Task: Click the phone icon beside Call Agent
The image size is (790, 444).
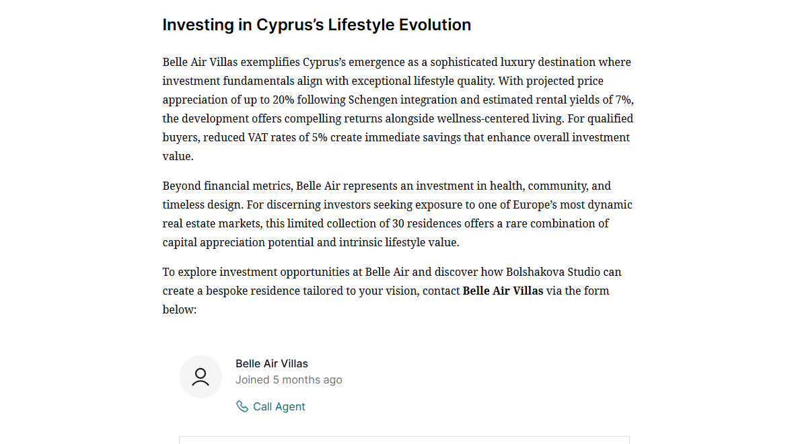Action: [x=242, y=406]
